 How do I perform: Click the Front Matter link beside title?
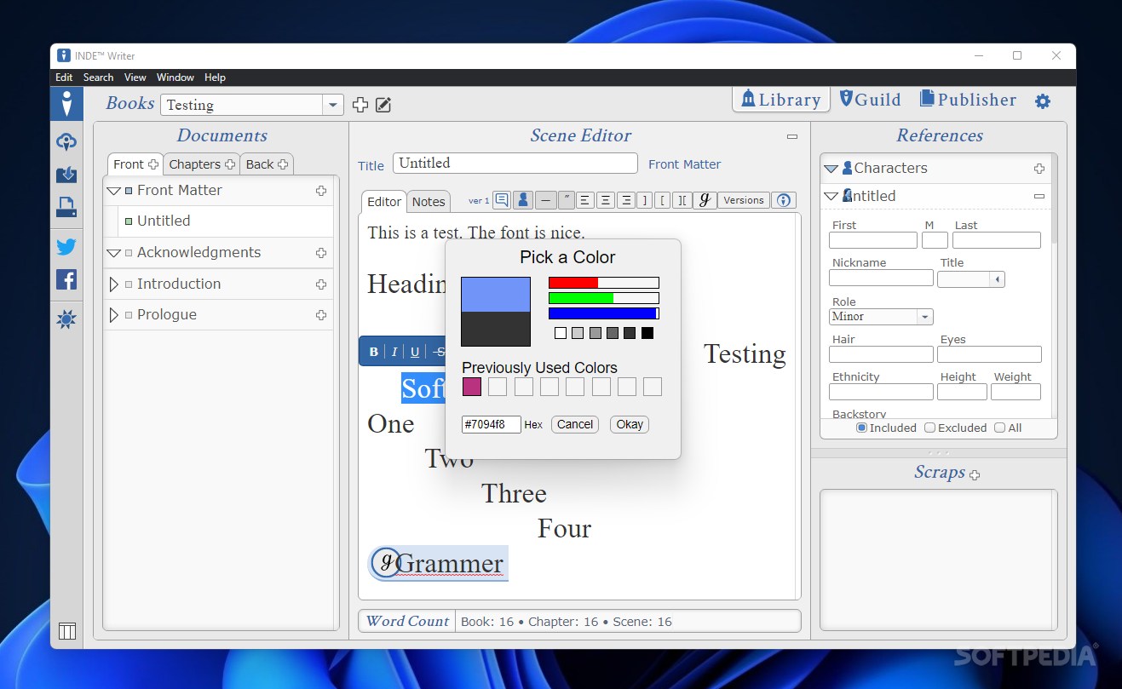point(684,164)
